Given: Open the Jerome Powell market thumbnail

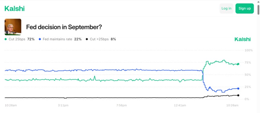Looking at the screenshot, I should coord(13,27).
